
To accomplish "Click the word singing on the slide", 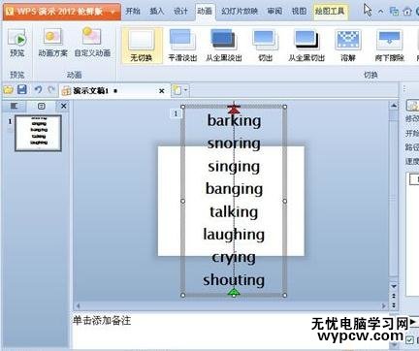I will click(x=234, y=167).
